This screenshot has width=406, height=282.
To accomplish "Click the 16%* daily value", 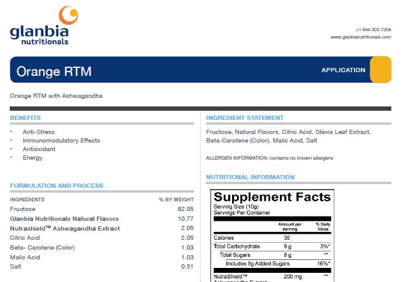I will pos(324,264).
